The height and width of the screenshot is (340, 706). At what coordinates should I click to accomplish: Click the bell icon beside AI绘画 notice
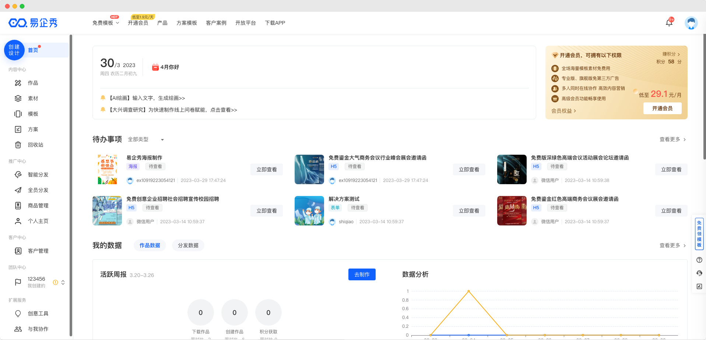(103, 98)
